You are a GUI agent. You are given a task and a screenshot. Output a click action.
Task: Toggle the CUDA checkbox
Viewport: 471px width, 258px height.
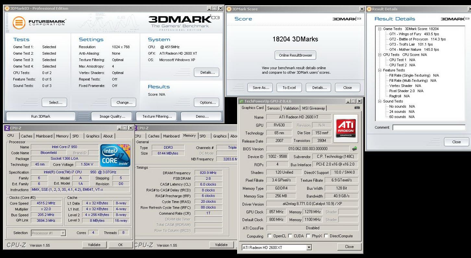pyautogui.click(x=290, y=236)
